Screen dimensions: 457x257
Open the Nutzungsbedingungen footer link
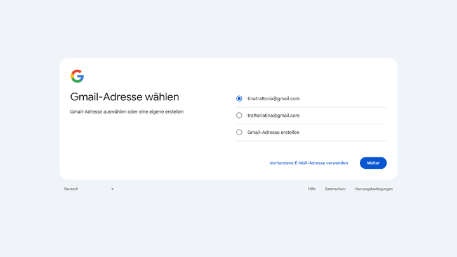click(x=374, y=189)
